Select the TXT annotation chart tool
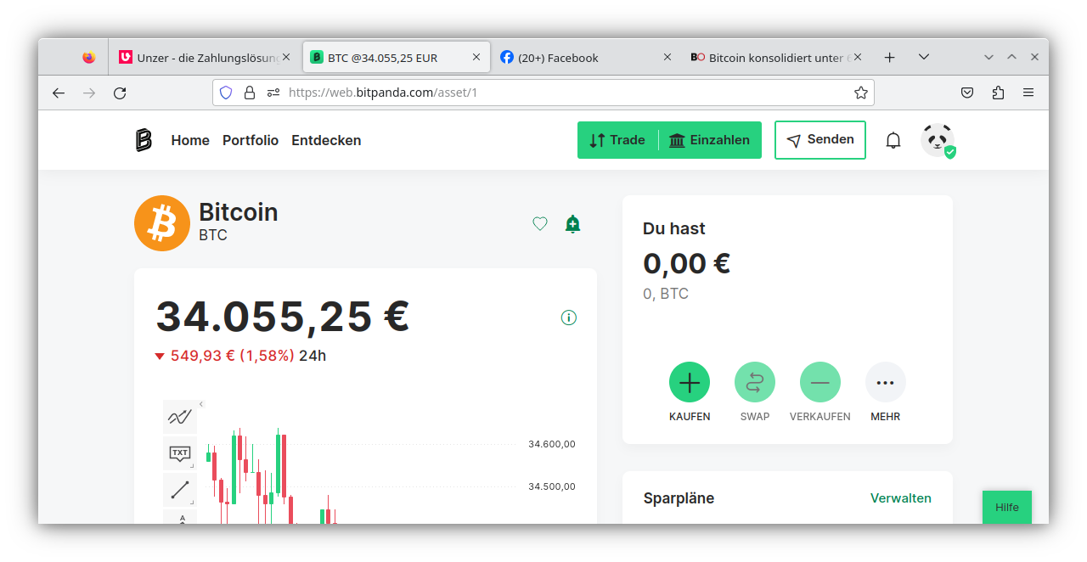The width and height of the screenshot is (1087, 562). pos(180,453)
